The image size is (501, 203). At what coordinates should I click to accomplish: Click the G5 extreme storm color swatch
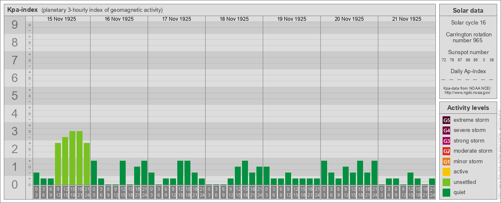tap(446, 121)
